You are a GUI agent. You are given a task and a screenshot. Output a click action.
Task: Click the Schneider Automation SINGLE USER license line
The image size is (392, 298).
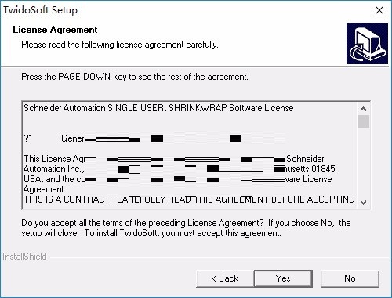(x=158, y=108)
